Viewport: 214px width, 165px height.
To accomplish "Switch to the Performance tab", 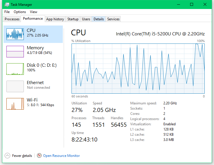I will (x=33, y=19).
